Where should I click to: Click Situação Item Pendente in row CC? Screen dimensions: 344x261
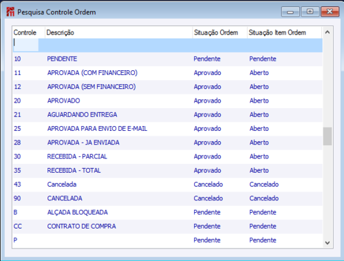pyautogui.click(x=263, y=227)
